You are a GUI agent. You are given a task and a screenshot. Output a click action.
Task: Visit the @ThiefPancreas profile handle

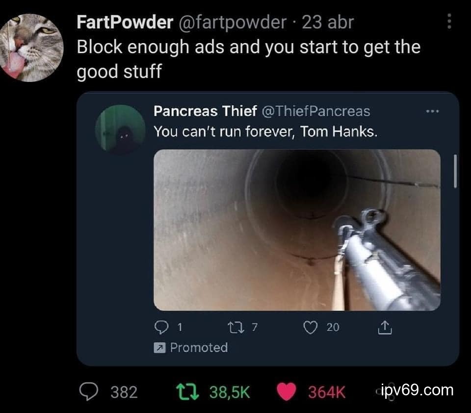tap(316, 111)
